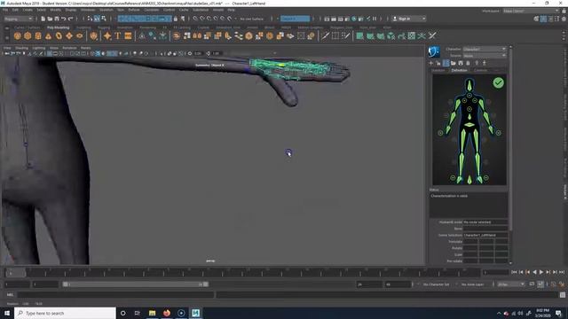Toggle select by hierarchy mode

pyautogui.click(x=90, y=19)
